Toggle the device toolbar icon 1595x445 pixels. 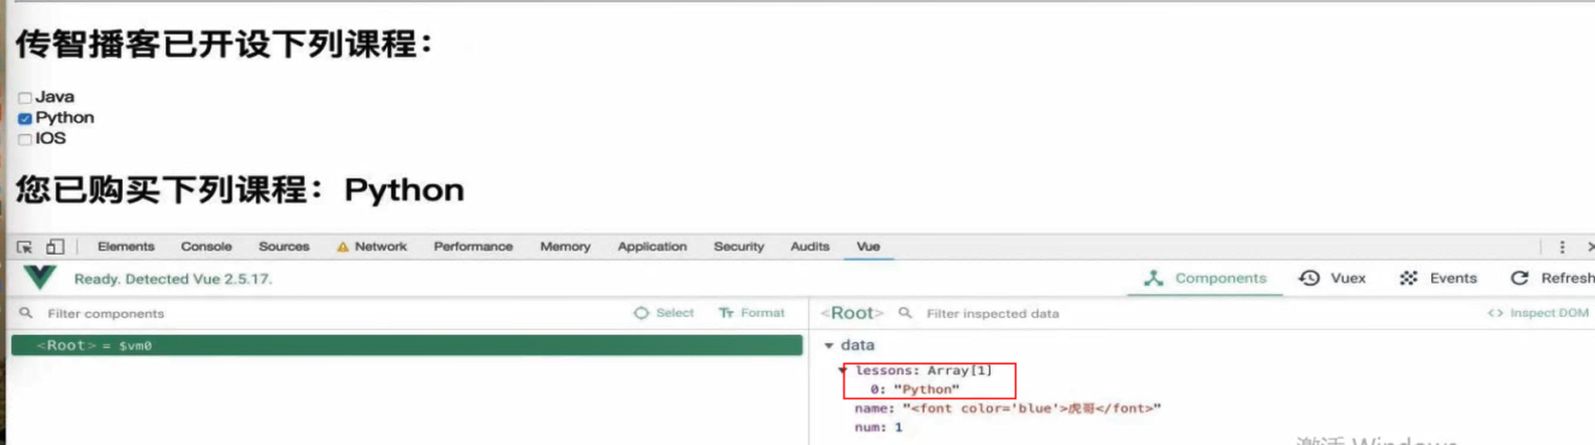[56, 246]
